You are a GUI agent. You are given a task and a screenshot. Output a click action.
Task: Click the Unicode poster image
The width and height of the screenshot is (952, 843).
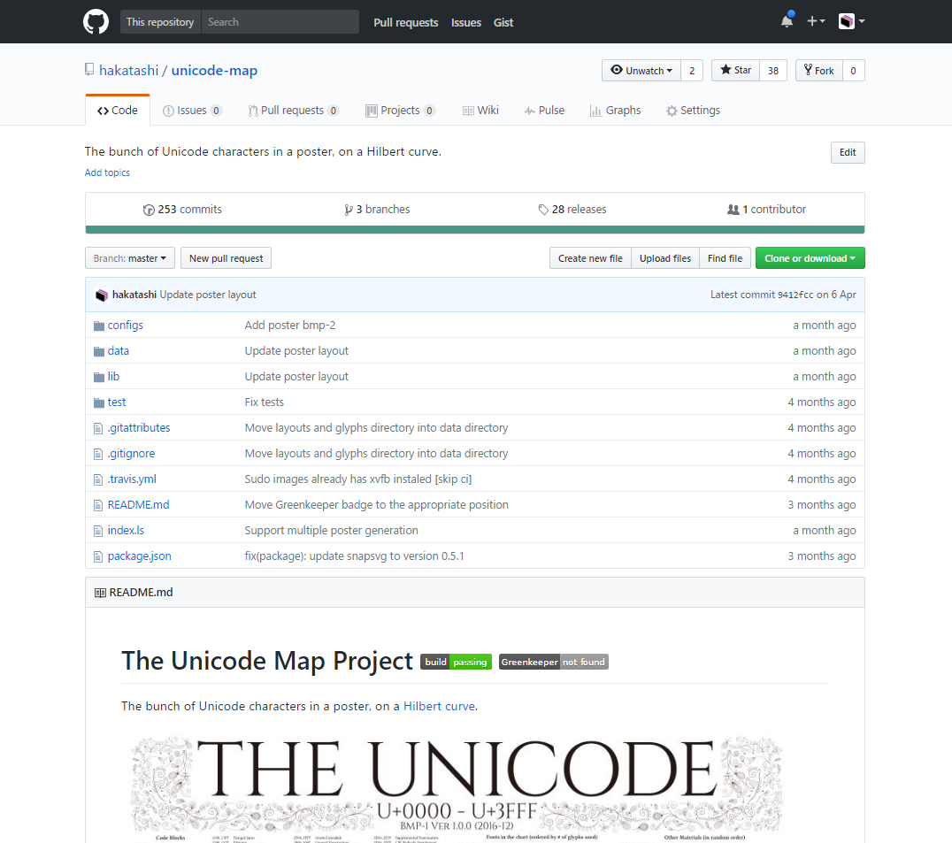coord(457,788)
